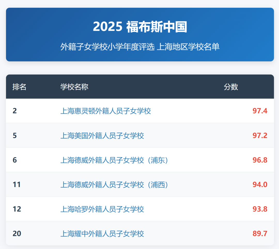Click rank number 20 in 耀中 row

pyautogui.click(x=17, y=234)
